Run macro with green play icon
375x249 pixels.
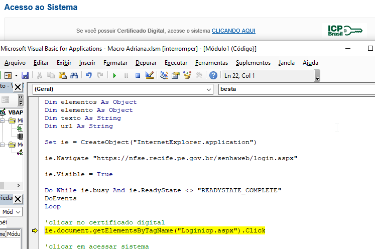coord(114,76)
